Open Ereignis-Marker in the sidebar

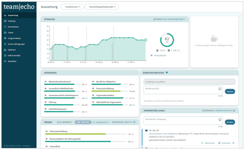[14, 38]
